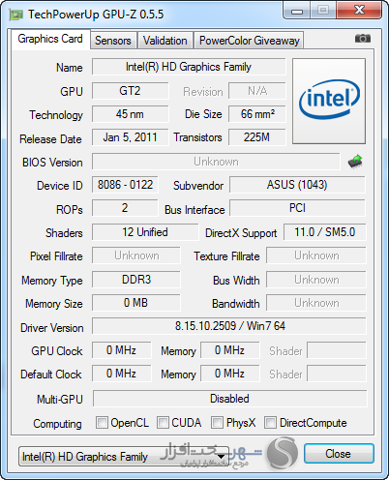Open the Validation tab
Screen dimensions: 389x480
click(165, 41)
